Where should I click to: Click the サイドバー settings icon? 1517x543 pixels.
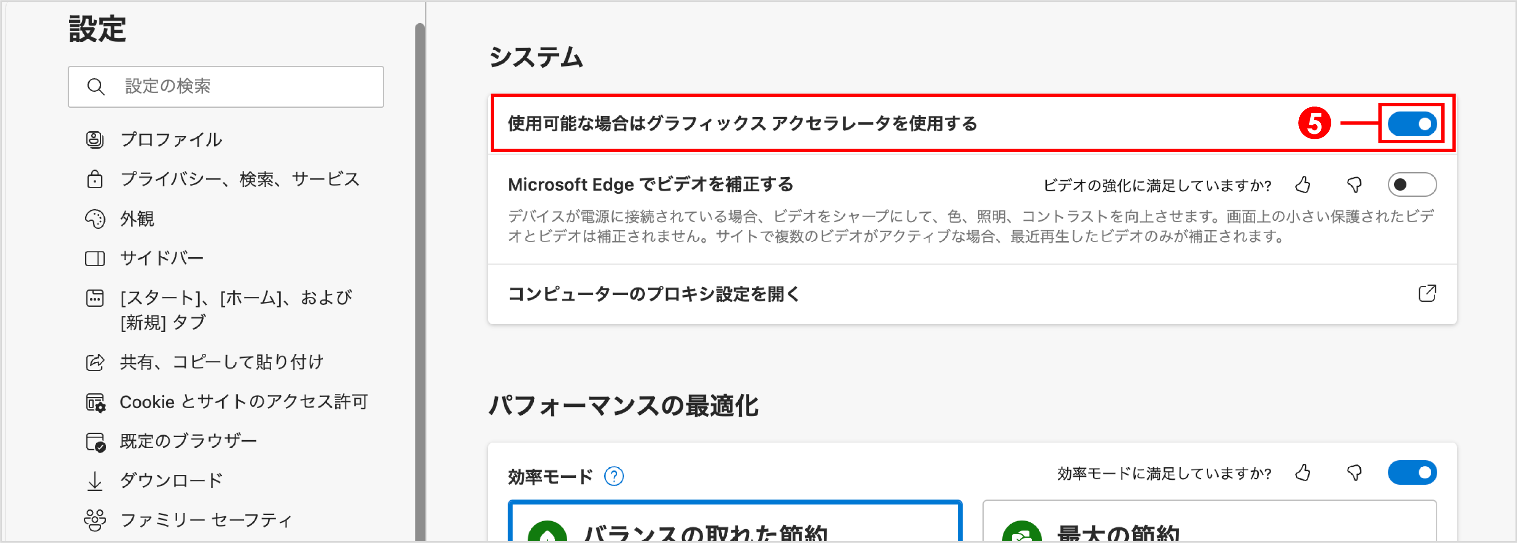coord(94,258)
